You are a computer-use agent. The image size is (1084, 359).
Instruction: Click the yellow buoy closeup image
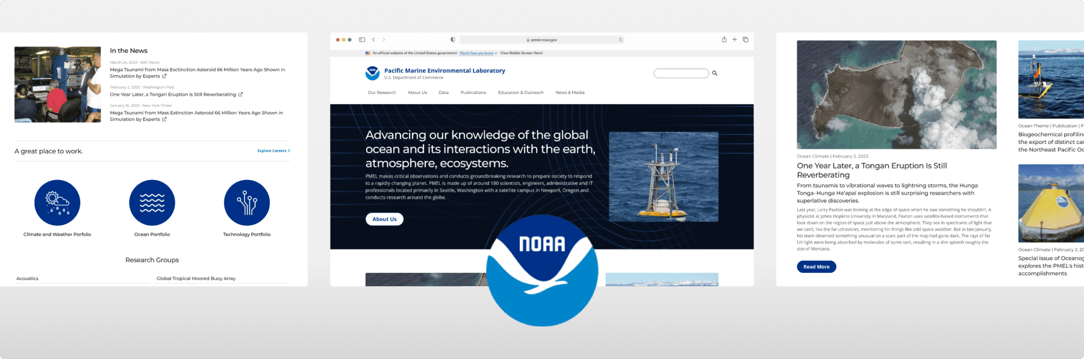click(x=1051, y=204)
